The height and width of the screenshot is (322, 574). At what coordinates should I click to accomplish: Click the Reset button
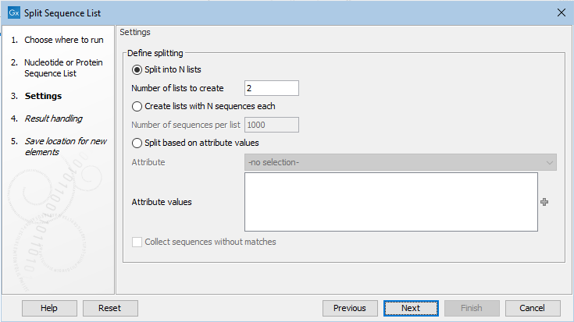point(110,308)
